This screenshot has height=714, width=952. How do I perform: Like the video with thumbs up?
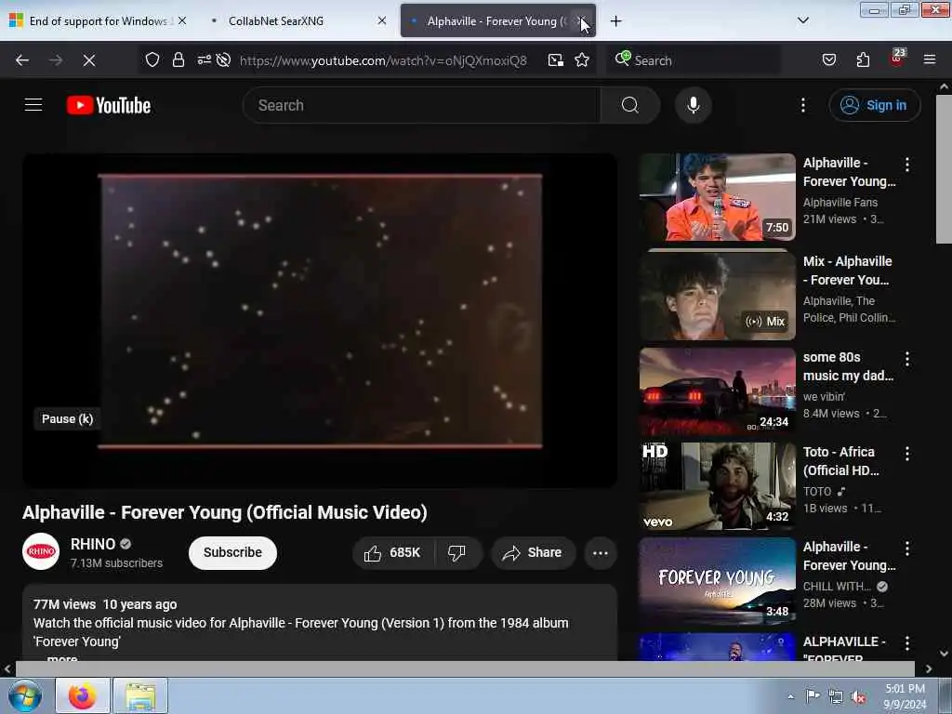[393, 552]
